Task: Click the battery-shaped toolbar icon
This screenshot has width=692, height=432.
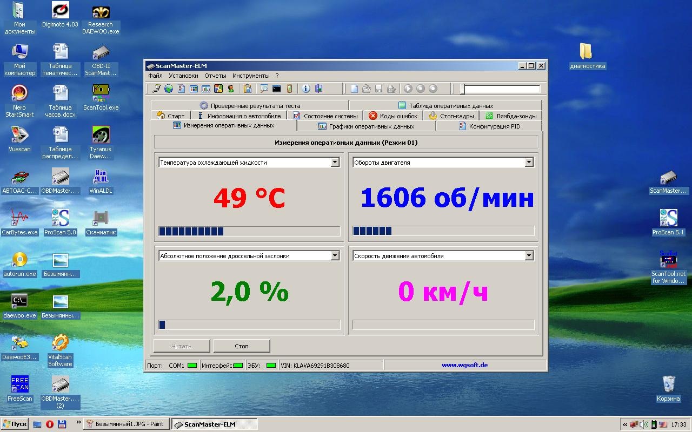Action: [289, 89]
